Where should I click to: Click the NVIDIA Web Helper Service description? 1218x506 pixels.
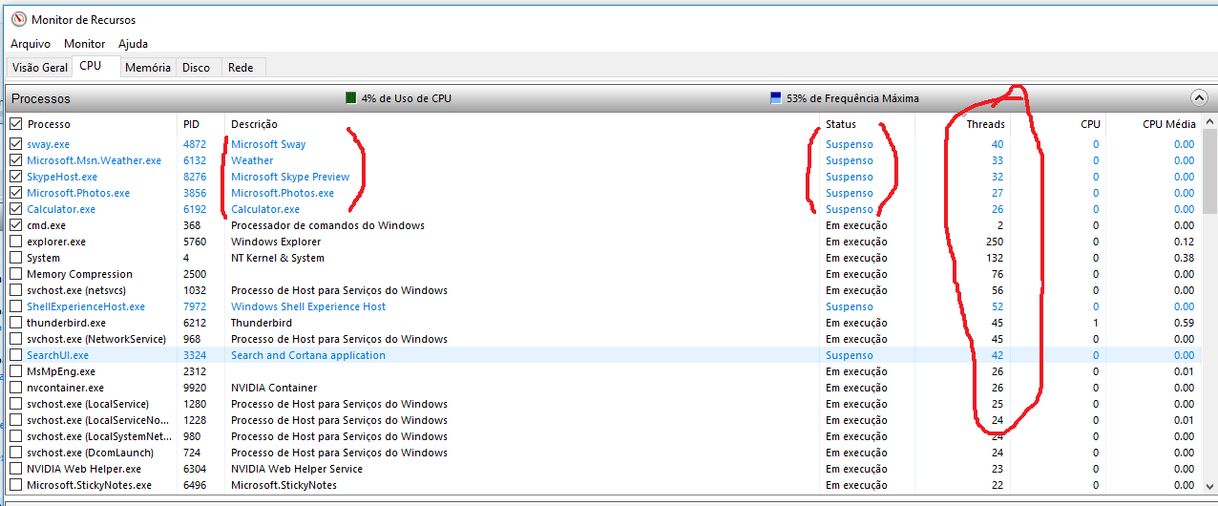(297, 469)
